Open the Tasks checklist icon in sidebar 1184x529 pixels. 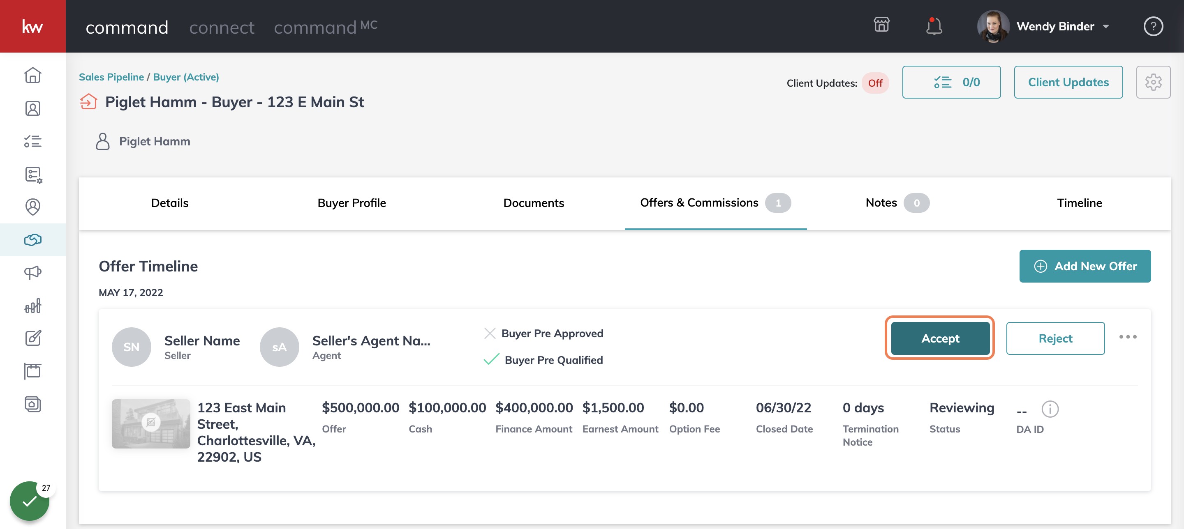pyautogui.click(x=32, y=141)
